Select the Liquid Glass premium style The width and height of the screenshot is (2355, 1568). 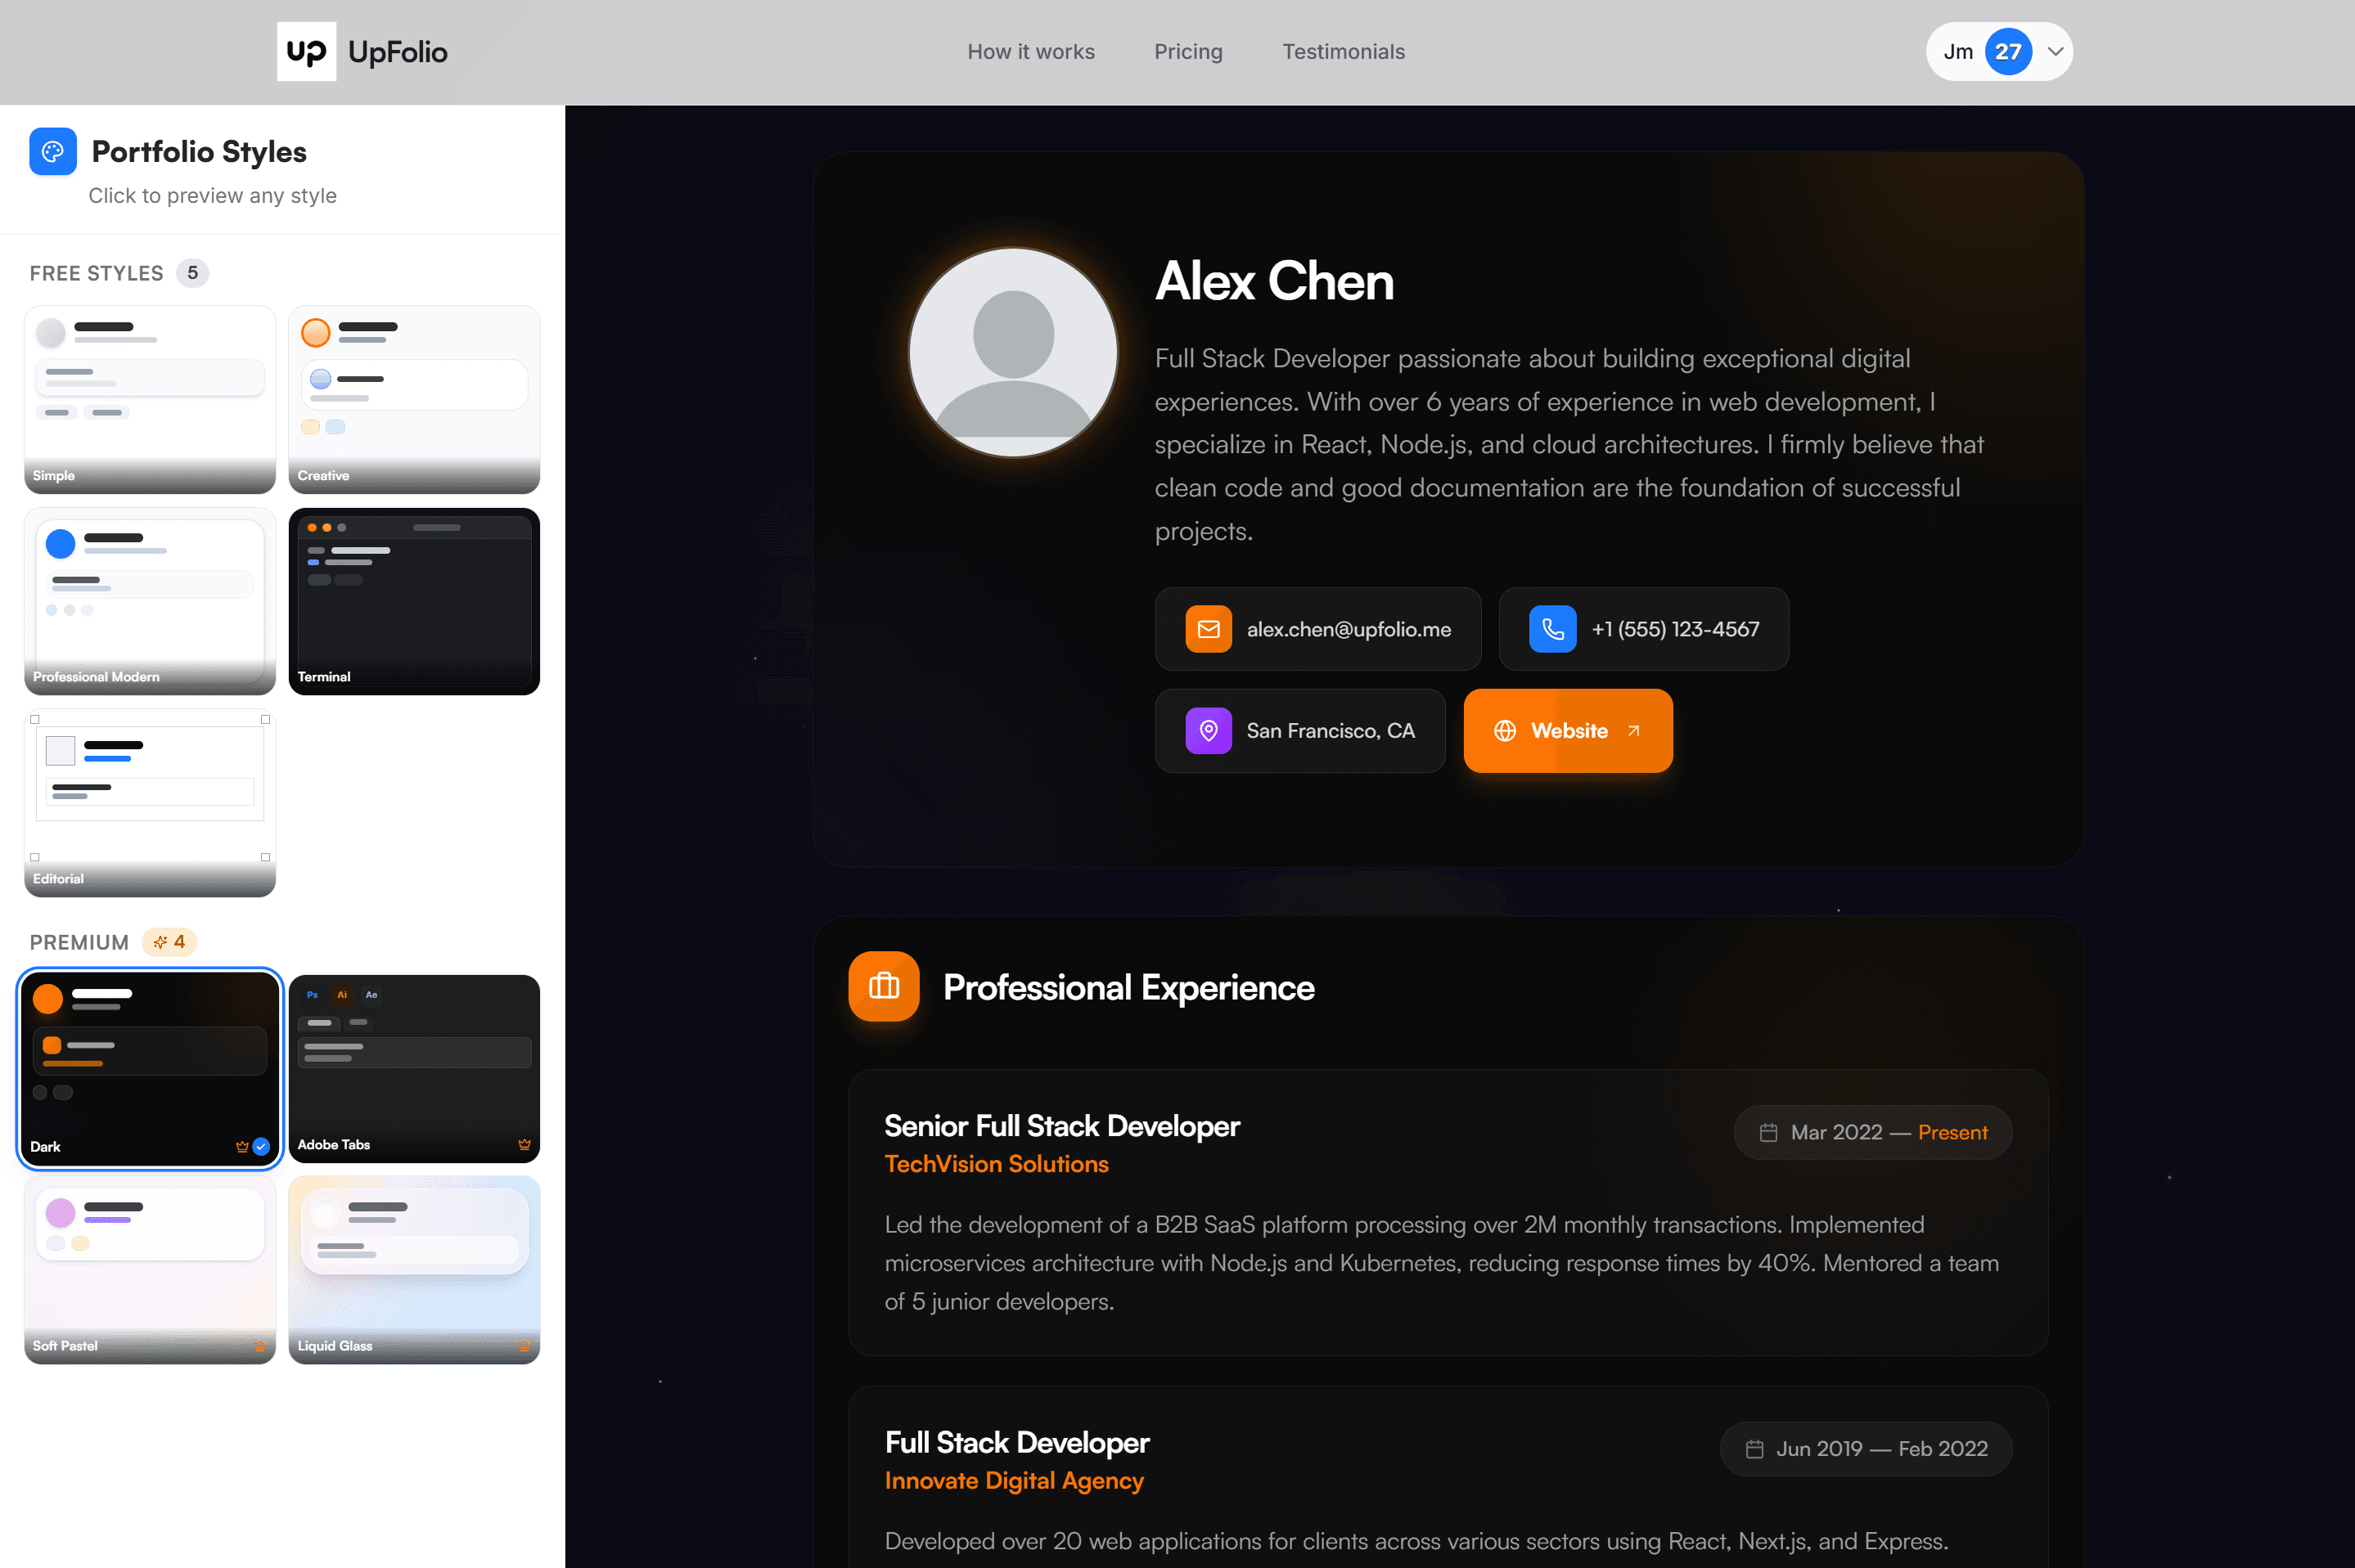click(414, 1269)
